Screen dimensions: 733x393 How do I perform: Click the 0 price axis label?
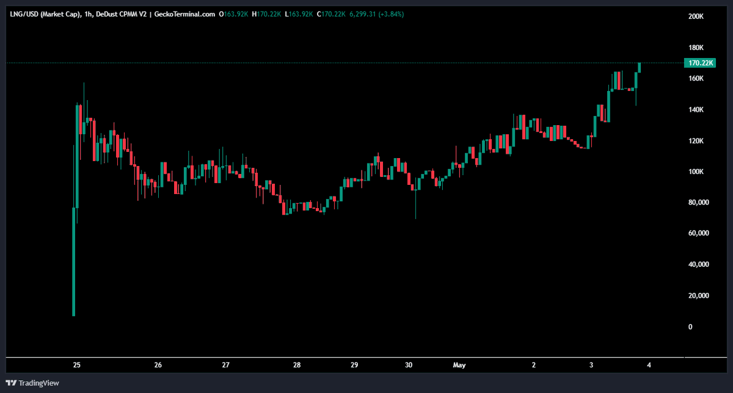point(690,326)
